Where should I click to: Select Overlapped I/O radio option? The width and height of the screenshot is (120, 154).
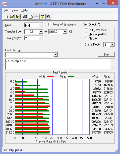pyautogui.click(x=86, y=34)
